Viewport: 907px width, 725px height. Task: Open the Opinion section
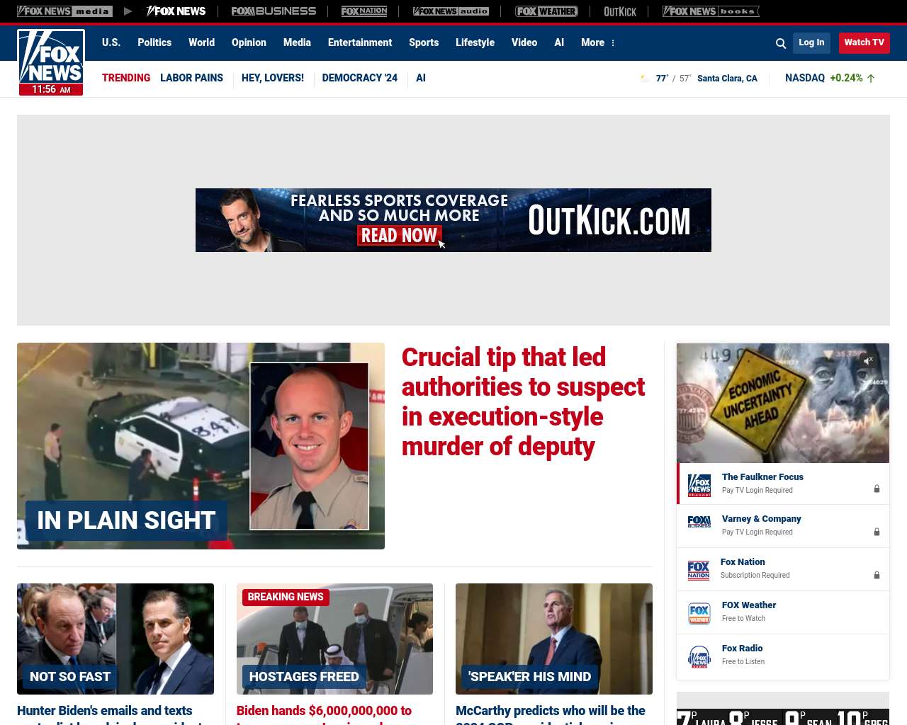(x=249, y=42)
